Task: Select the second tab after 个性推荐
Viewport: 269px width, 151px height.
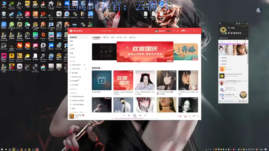Action: click(x=106, y=37)
